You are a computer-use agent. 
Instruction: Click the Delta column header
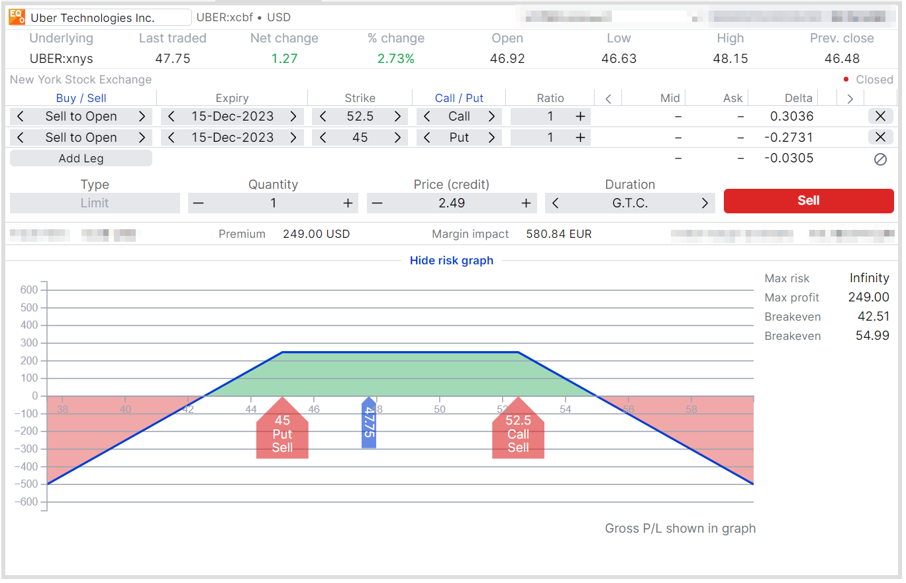tap(798, 98)
